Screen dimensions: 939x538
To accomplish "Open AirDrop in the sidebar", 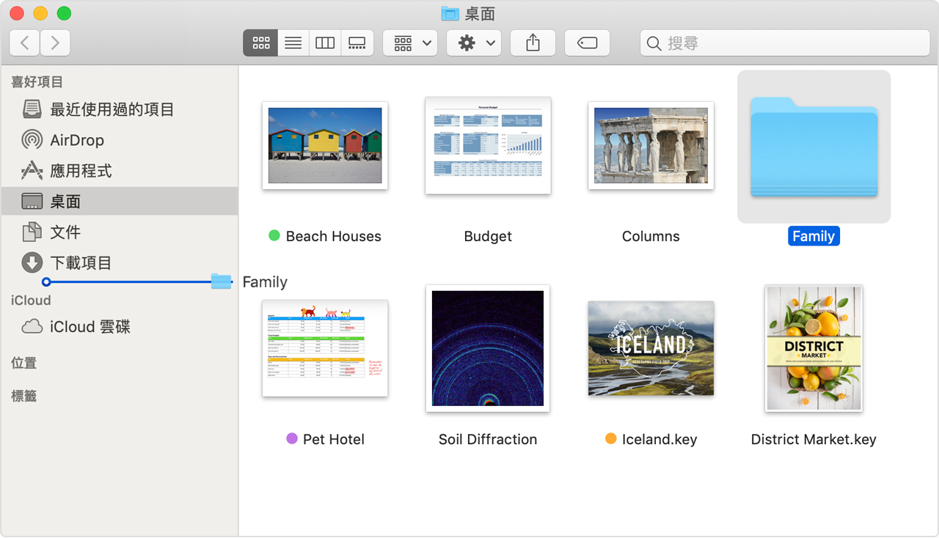I will (76, 140).
